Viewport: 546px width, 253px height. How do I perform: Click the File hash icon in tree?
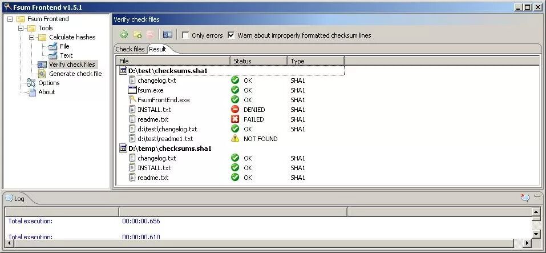pos(53,46)
